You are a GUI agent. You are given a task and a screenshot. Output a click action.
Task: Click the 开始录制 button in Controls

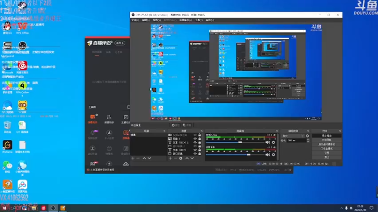pos(326,140)
